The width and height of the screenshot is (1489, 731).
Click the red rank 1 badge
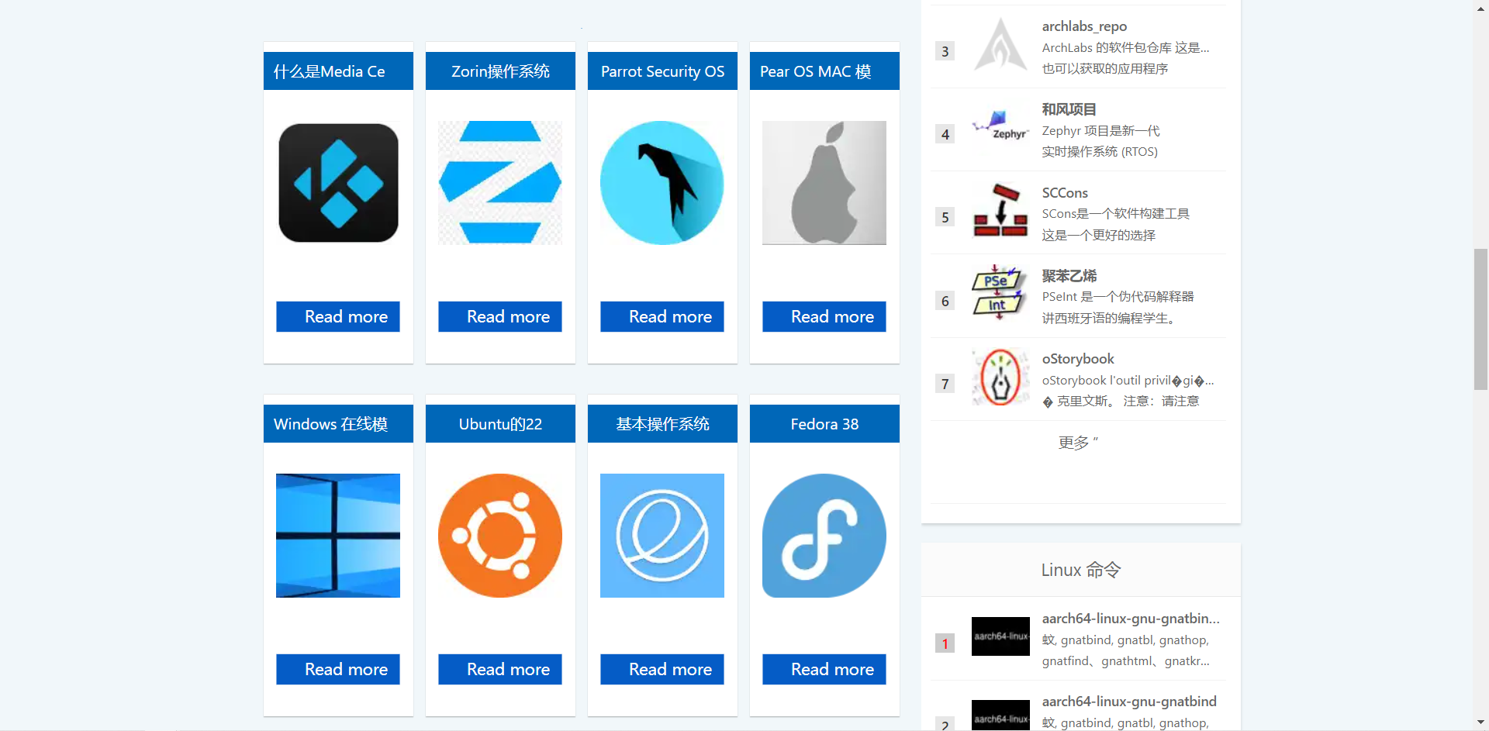pos(945,643)
